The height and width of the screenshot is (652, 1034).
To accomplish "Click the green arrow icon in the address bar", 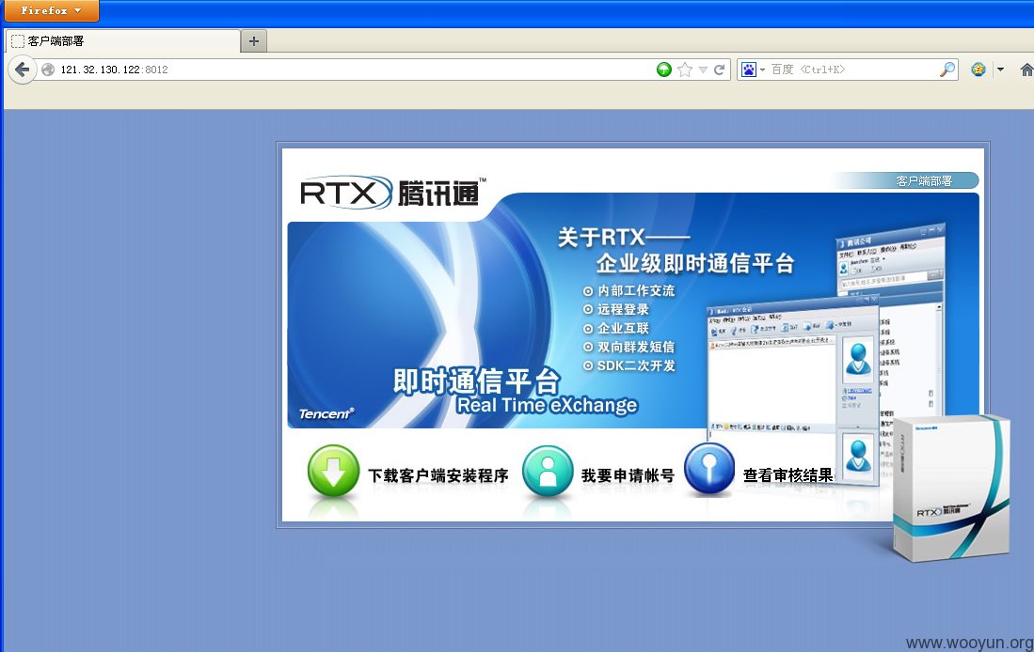I will click(664, 70).
